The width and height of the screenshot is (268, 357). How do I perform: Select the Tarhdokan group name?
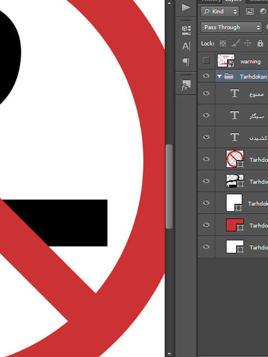point(253,76)
